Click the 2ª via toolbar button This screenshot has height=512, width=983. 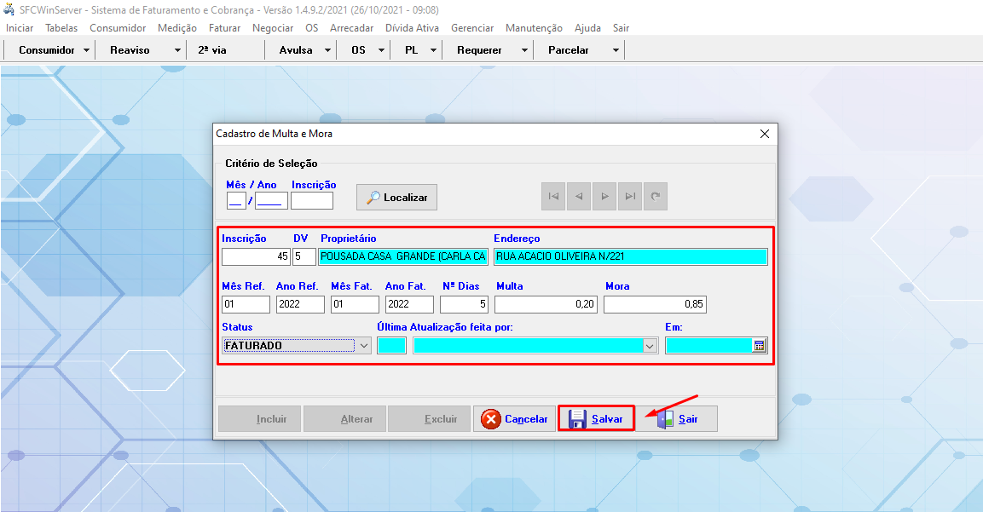point(213,50)
